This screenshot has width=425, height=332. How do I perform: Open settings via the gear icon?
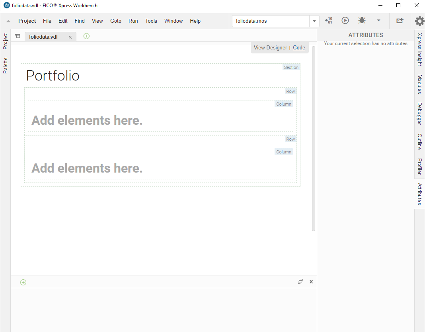click(419, 21)
